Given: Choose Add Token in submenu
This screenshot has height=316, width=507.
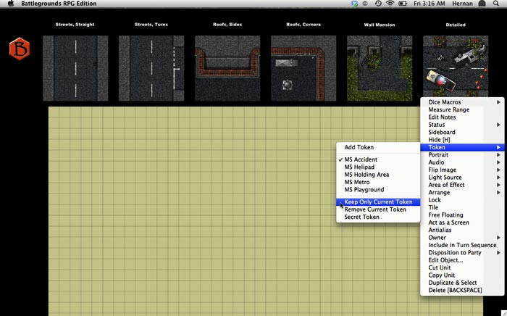Looking at the screenshot, I should coord(378,147).
